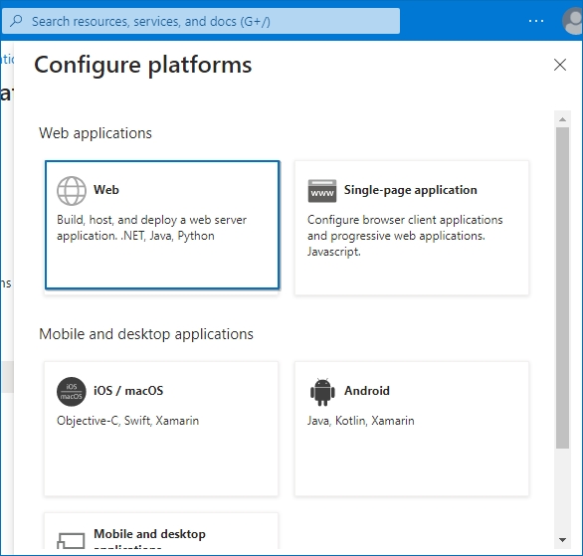This screenshot has width=583, height=556.
Task: Click the 'Mobile and desktop applications' section heading
Action: point(146,334)
